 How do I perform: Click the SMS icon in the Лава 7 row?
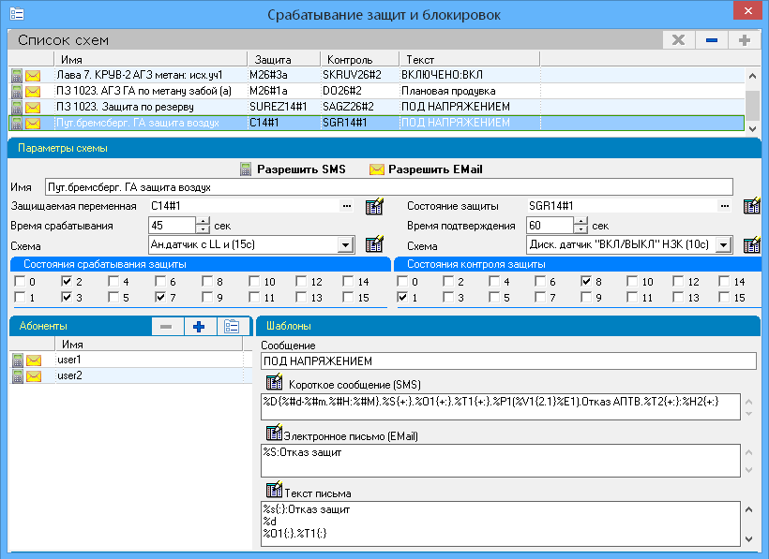pos(17,76)
